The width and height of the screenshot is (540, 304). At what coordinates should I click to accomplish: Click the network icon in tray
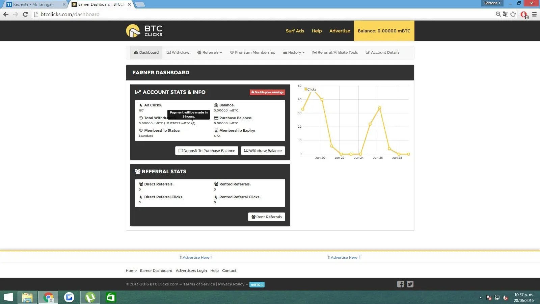click(497, 298)
